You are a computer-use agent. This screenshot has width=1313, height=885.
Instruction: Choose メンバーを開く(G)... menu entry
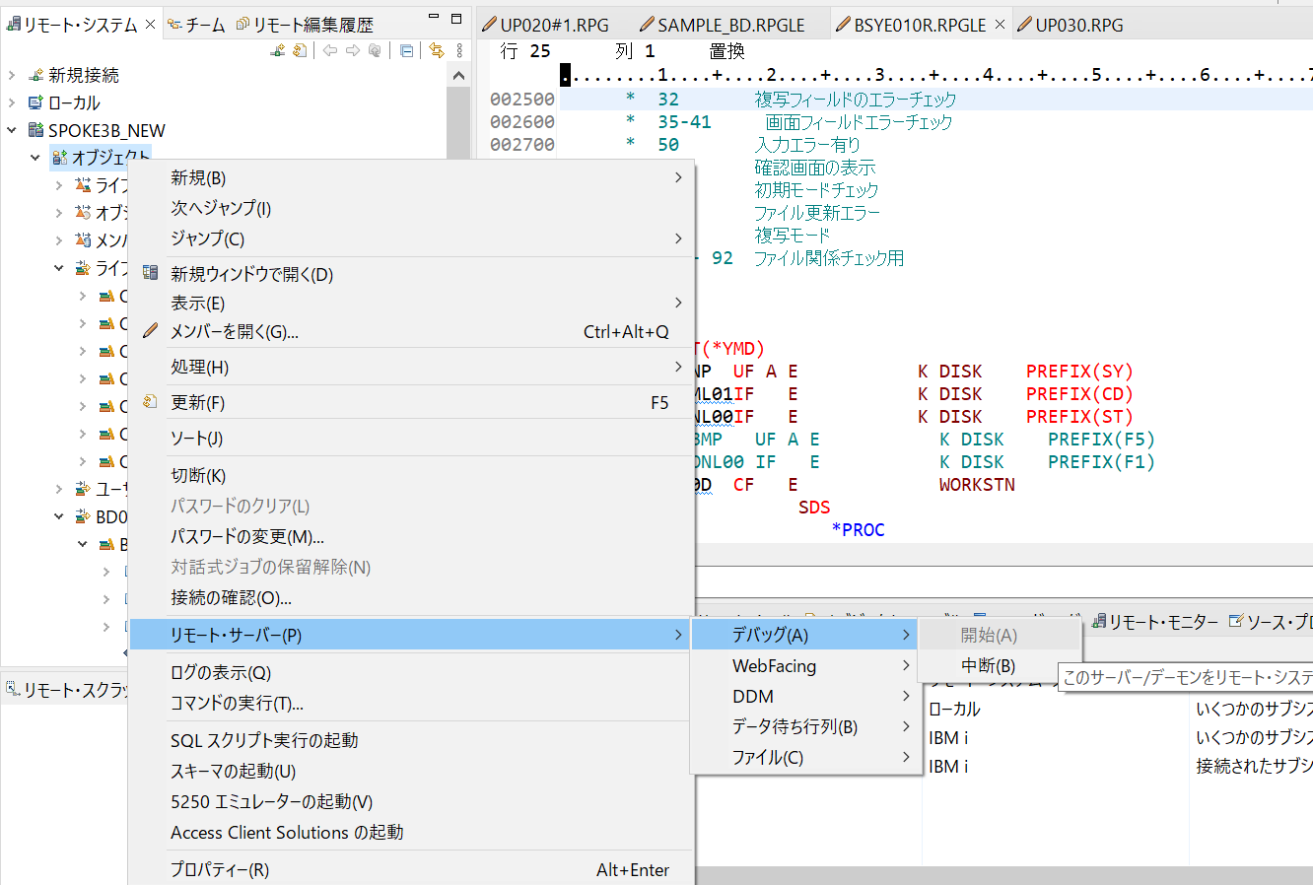(411, 332)
